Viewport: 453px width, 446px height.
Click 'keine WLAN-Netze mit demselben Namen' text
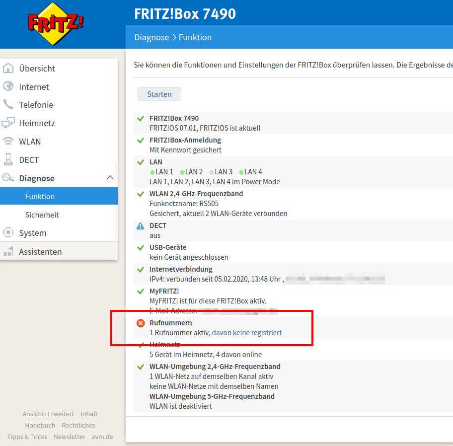[214, 386]
